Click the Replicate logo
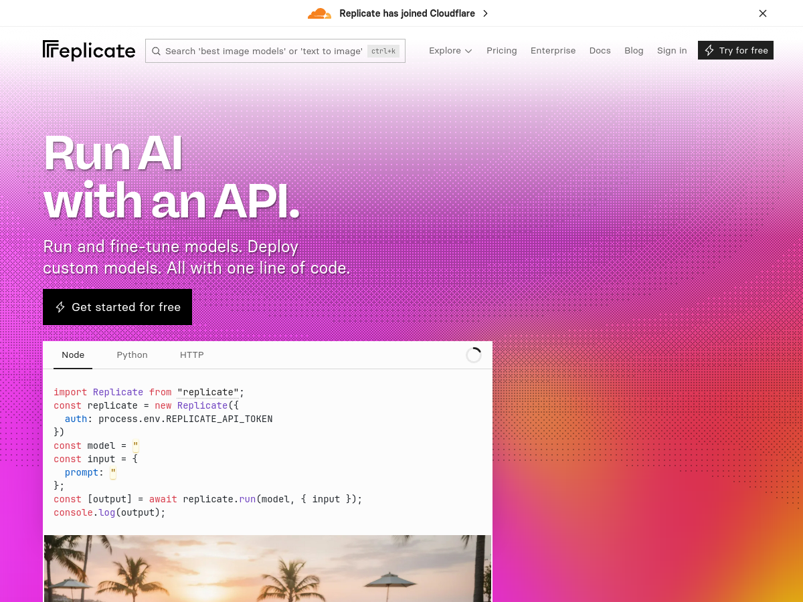The image size is (803, 602). [88, 50]
